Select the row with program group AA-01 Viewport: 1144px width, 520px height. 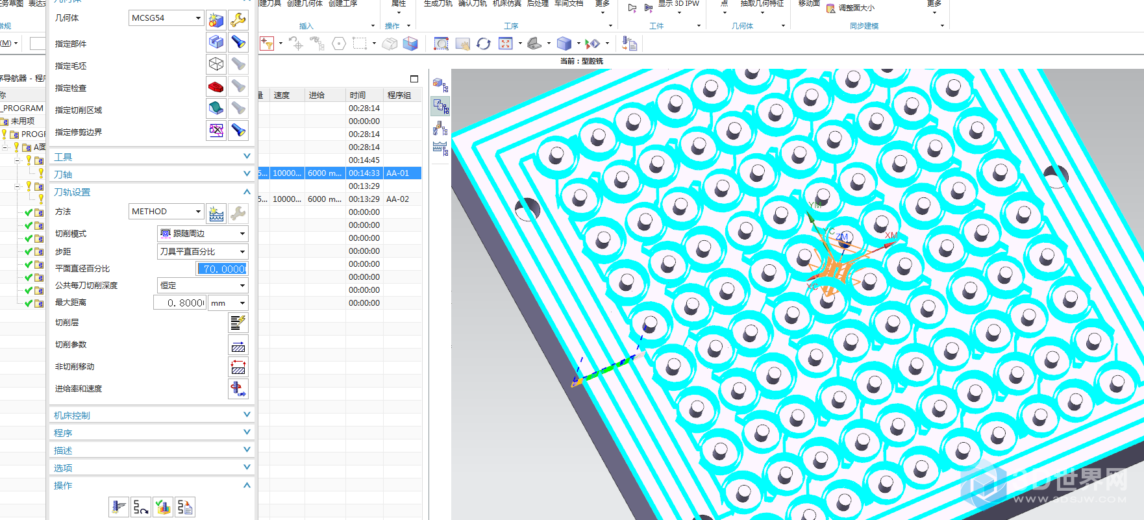pos(340,173)
